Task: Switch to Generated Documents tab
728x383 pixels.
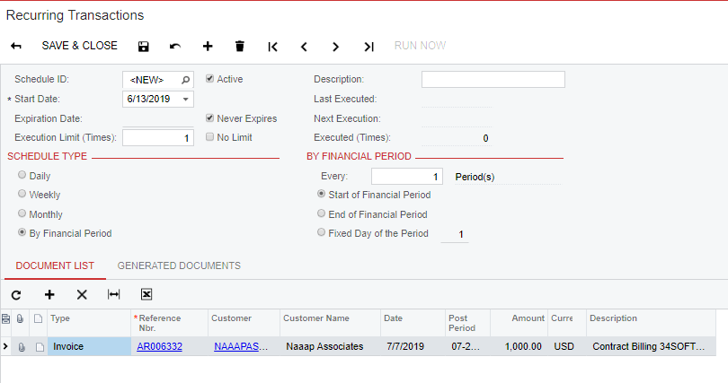Action: point(179,265)
